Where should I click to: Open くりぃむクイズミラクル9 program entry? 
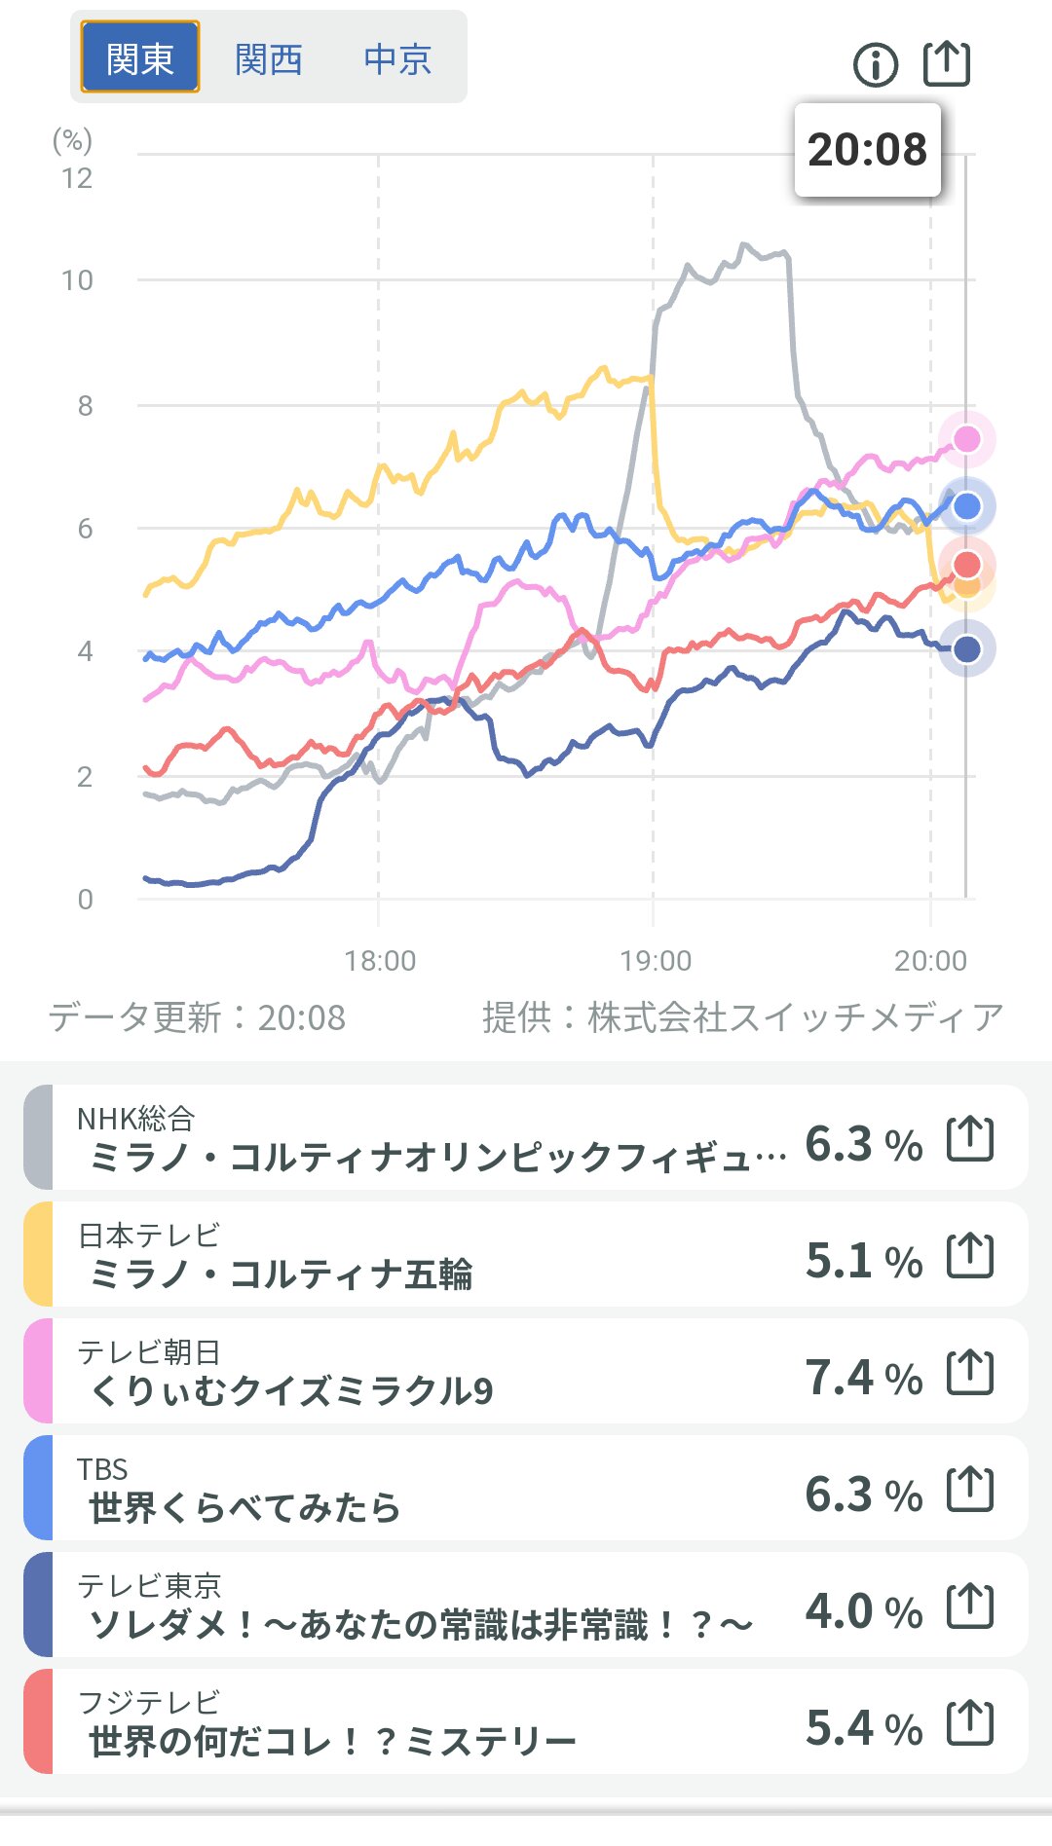coord(292,1390)
